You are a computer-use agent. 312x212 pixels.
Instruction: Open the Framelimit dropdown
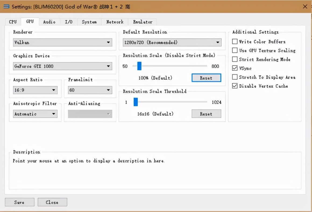coord(90,90)
